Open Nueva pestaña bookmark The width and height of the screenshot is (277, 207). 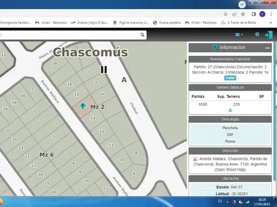[x=167, y=22]
